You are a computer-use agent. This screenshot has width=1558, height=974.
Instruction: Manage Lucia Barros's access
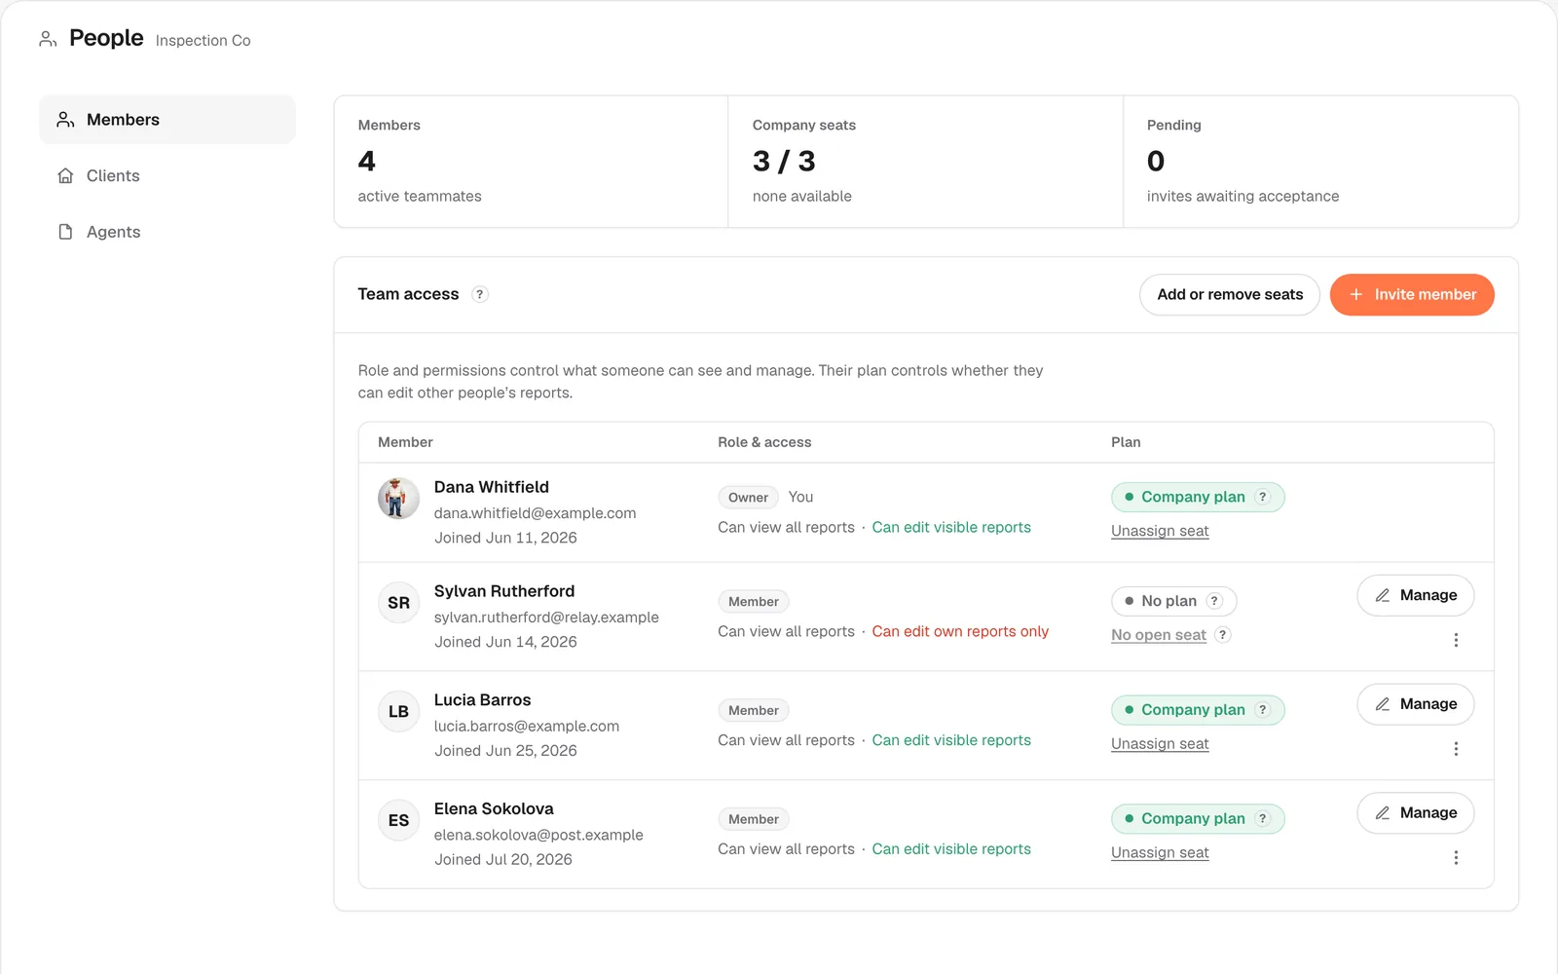point(1415,704)
